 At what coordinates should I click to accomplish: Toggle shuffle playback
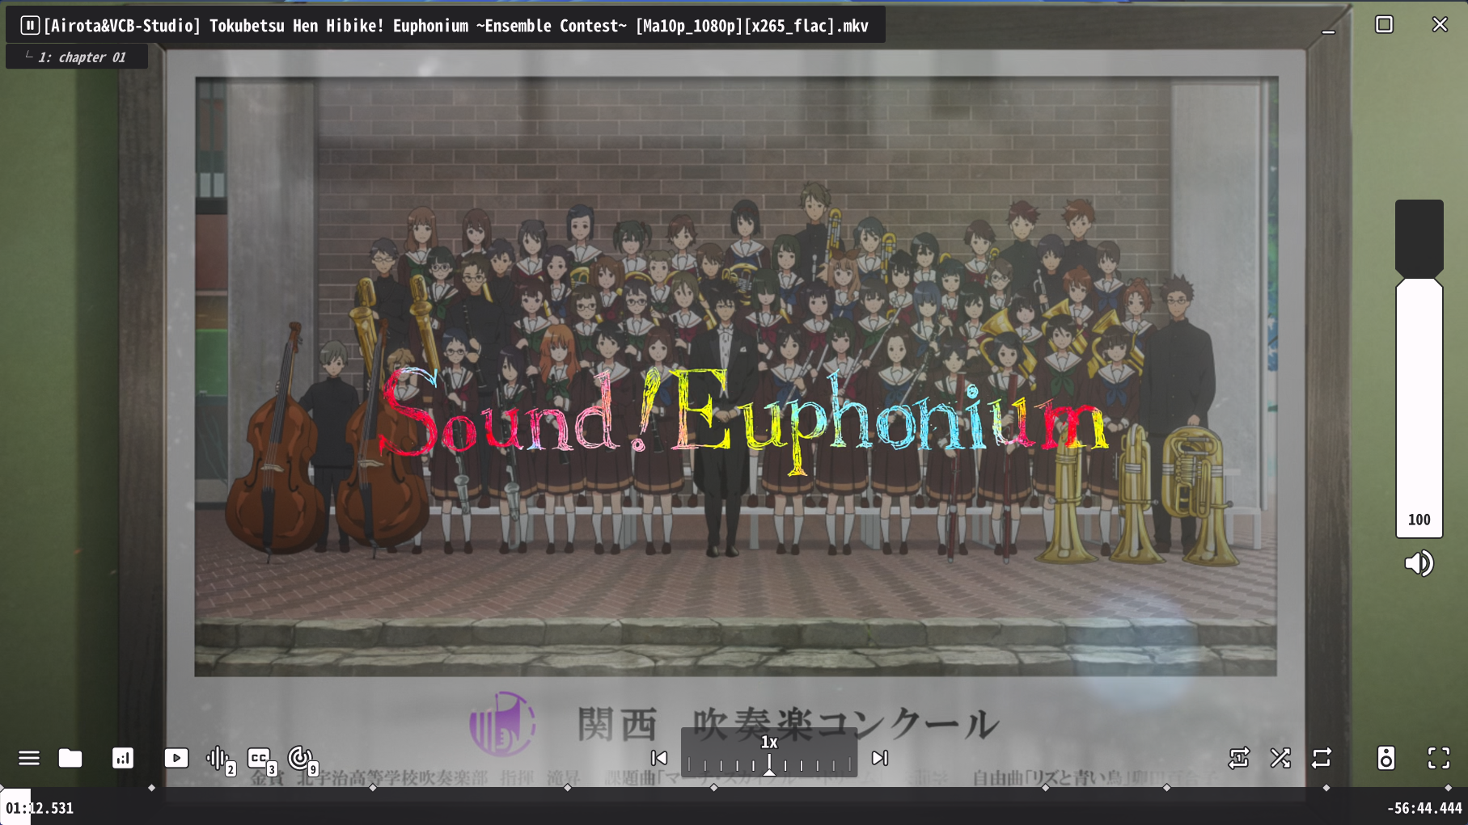(x=1280, y=758)
